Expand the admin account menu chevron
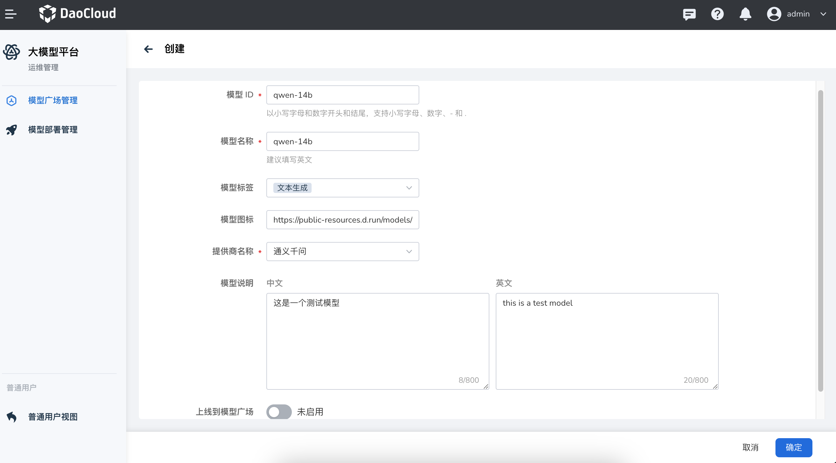The width and height of the screenshot is (836, 463). (823, 14)
